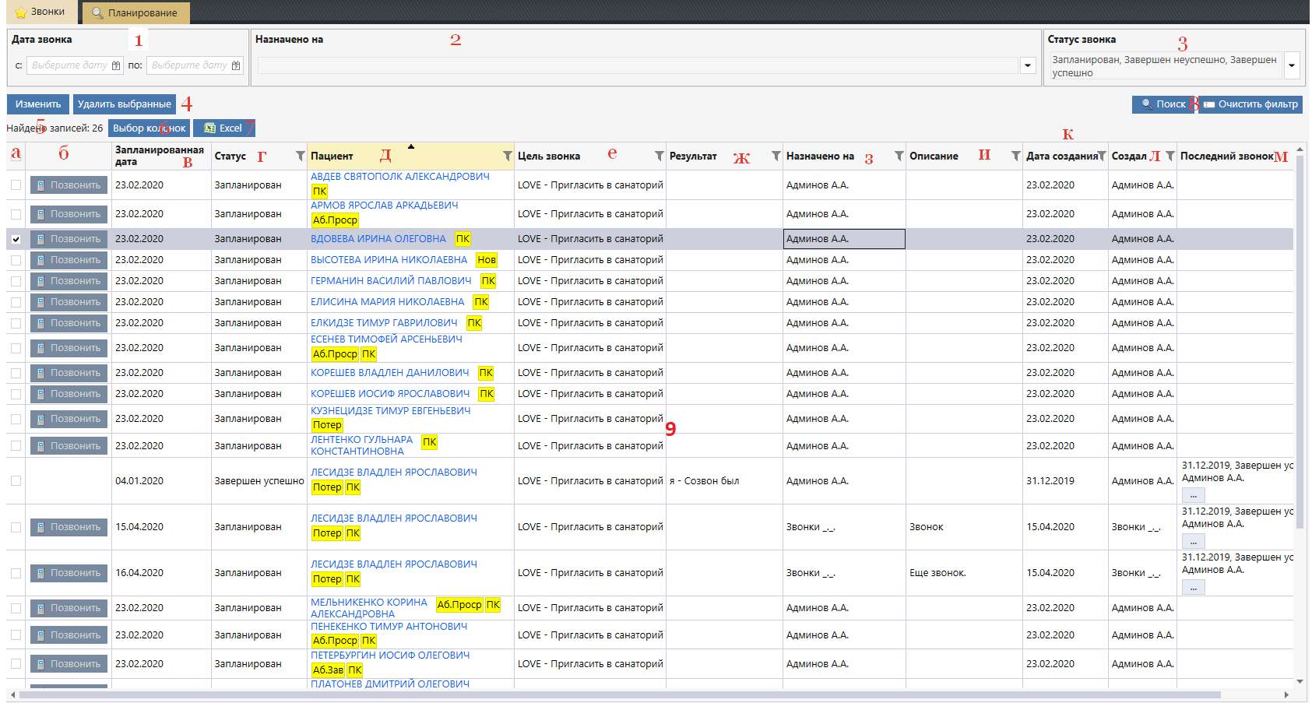Screen dimensions: 1312x703
Task: Uncheck the ВДОВЕВА ИРИНА ОЛЕГОВНА row checkbox
Action: 16,240
